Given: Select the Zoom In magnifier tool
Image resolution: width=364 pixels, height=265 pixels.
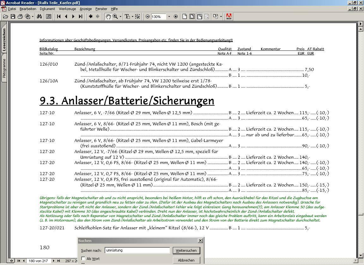Looking at the screenshot, I should pyautogui.click(x=115, y=16).
